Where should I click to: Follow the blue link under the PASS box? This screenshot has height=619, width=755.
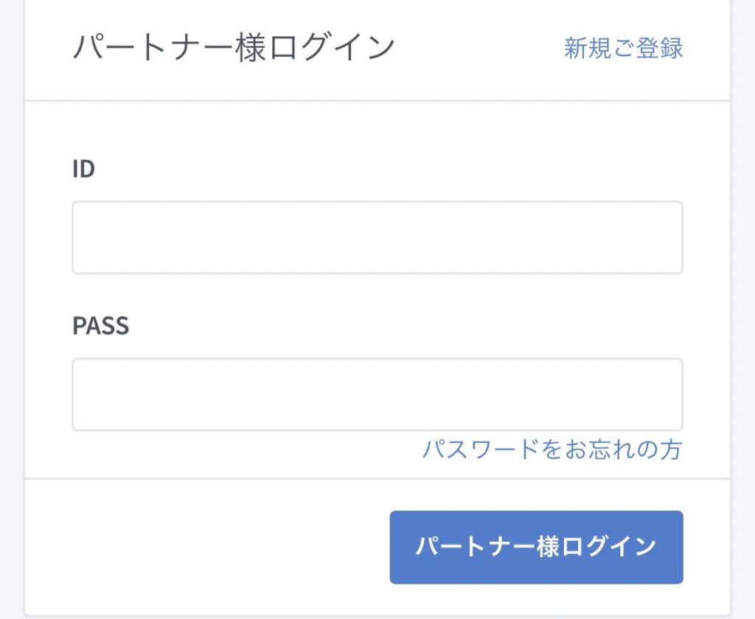point(552,449)
